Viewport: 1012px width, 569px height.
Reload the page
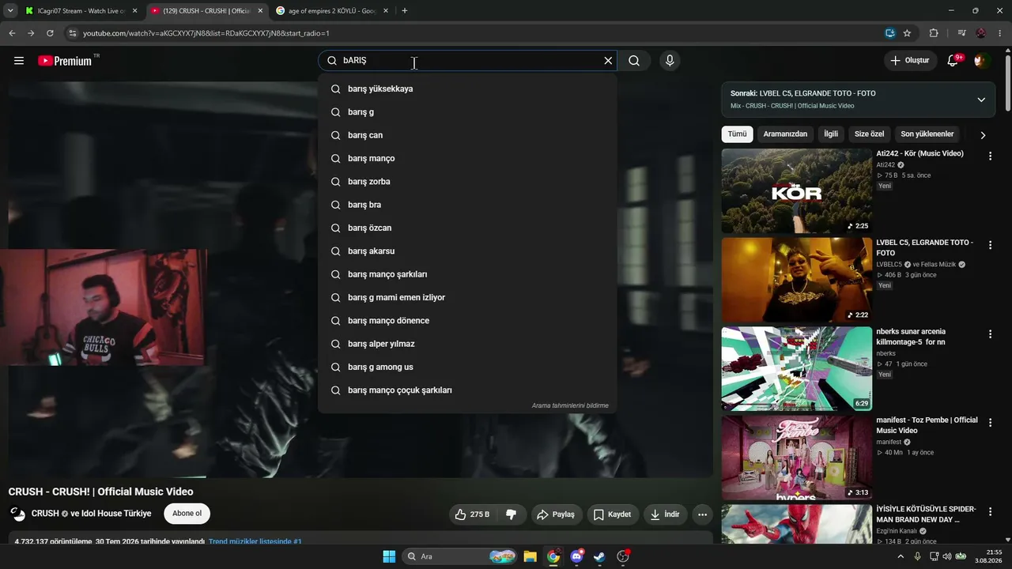click(50, 33)
